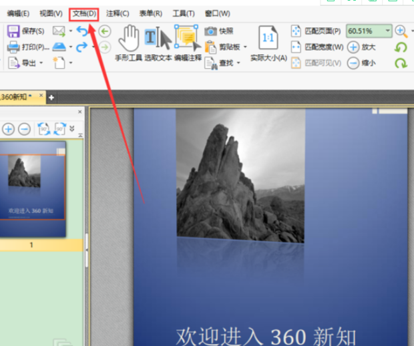Click the 导出 export icon
Image resolution: width=414 pixels, height=346 pixels.
14,63
